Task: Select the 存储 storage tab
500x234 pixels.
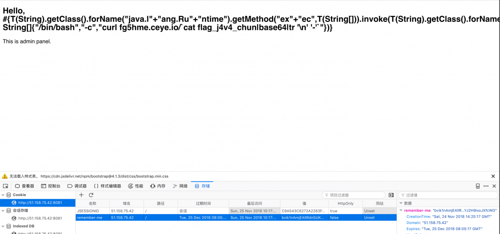Action: [x=202, y=186]
